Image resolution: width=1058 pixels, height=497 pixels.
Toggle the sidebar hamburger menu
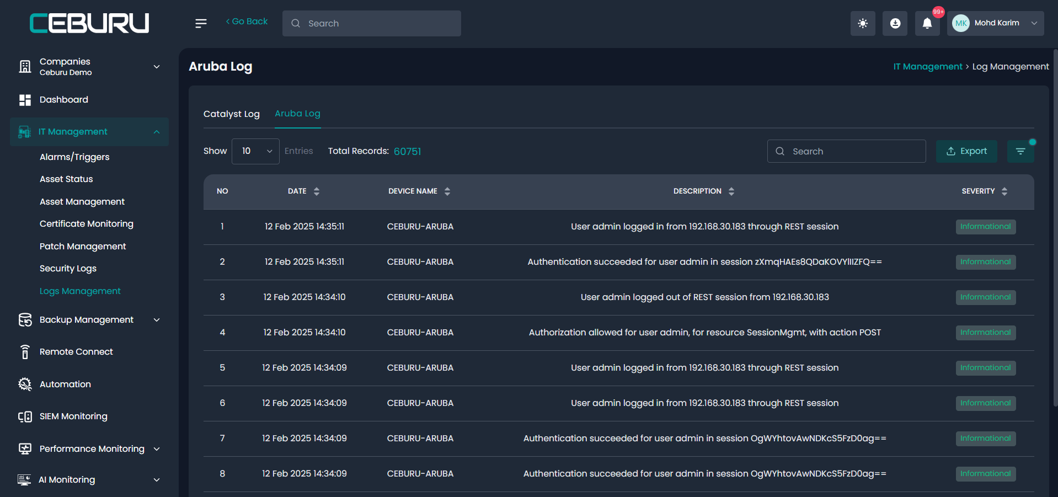[201, 23]
